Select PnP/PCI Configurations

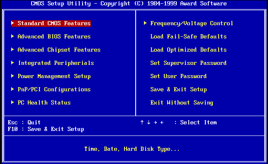tap(54, 90)
